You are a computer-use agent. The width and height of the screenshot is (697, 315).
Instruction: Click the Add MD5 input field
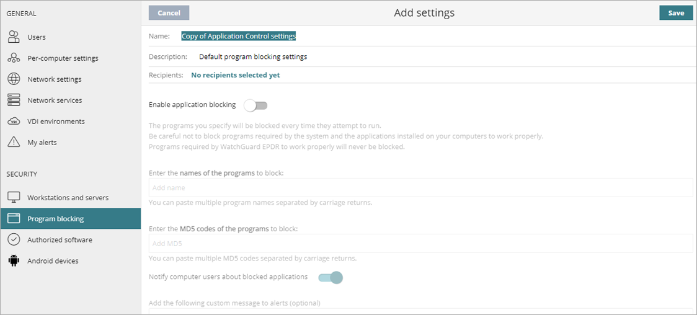tap(420, 244)
